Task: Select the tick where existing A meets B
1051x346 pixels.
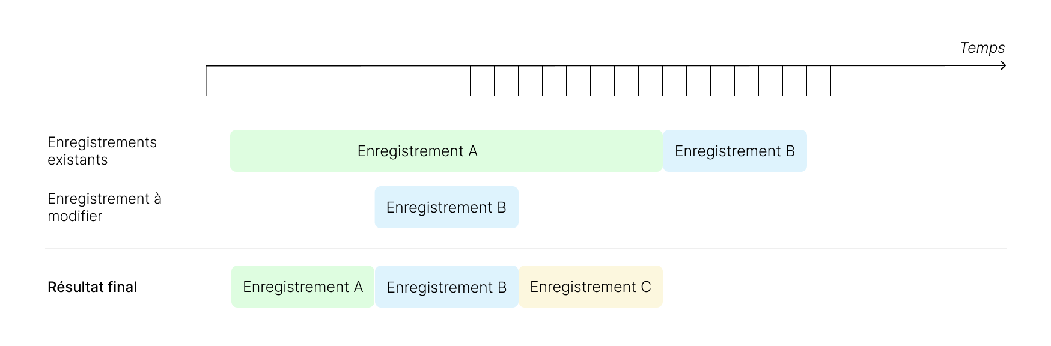Action: click(663, 80)
